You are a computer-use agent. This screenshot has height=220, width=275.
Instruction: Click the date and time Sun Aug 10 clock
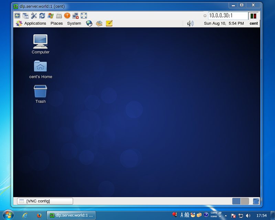(224, 23)
